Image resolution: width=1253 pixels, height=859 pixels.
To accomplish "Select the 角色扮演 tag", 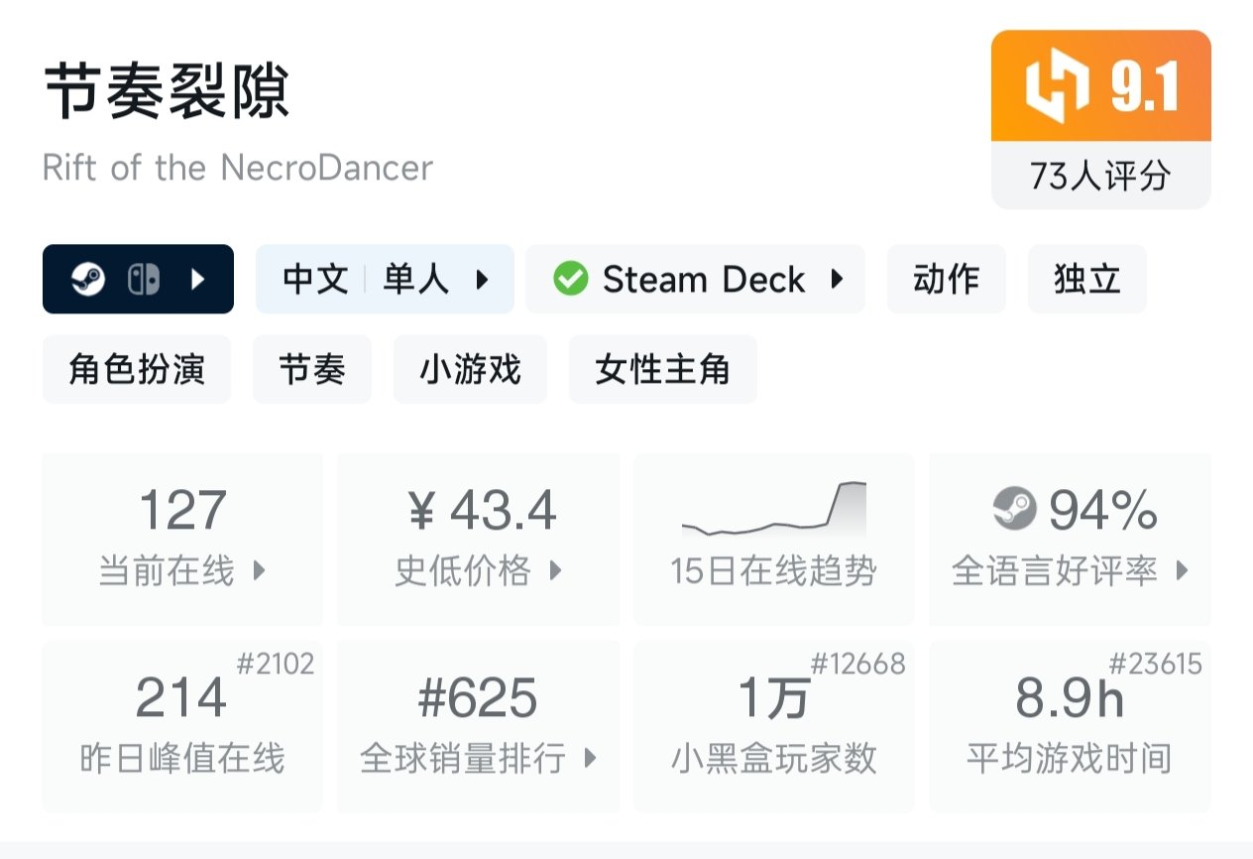I will (137, 370).
